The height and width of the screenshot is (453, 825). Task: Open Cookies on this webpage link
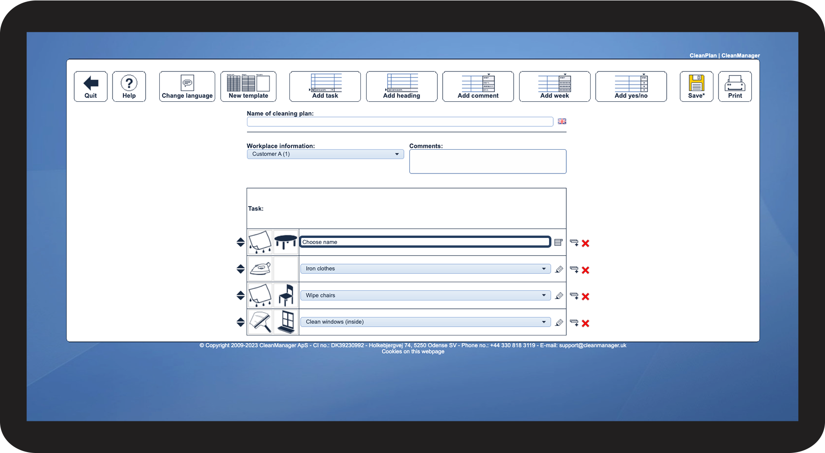coord(413,352)
